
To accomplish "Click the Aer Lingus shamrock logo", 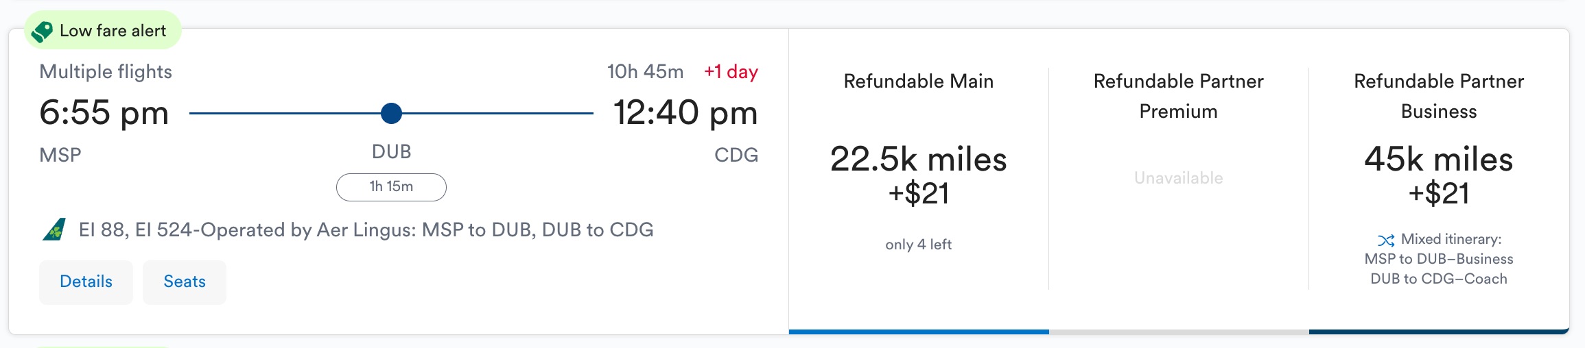I will point(55,229).
